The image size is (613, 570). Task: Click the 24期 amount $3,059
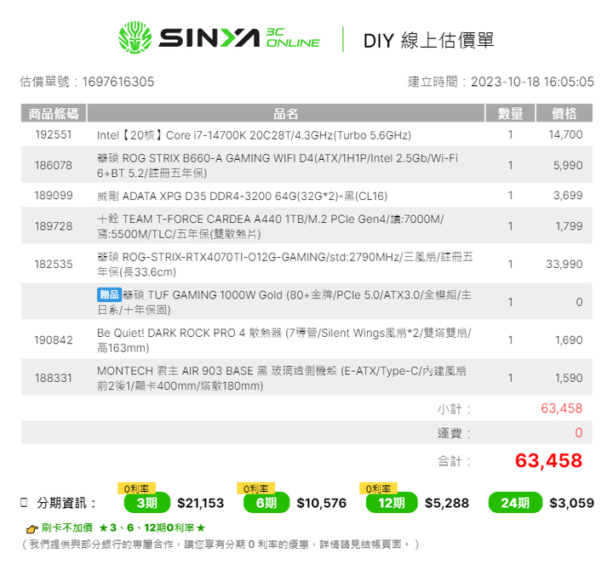(x=571, y=503)
